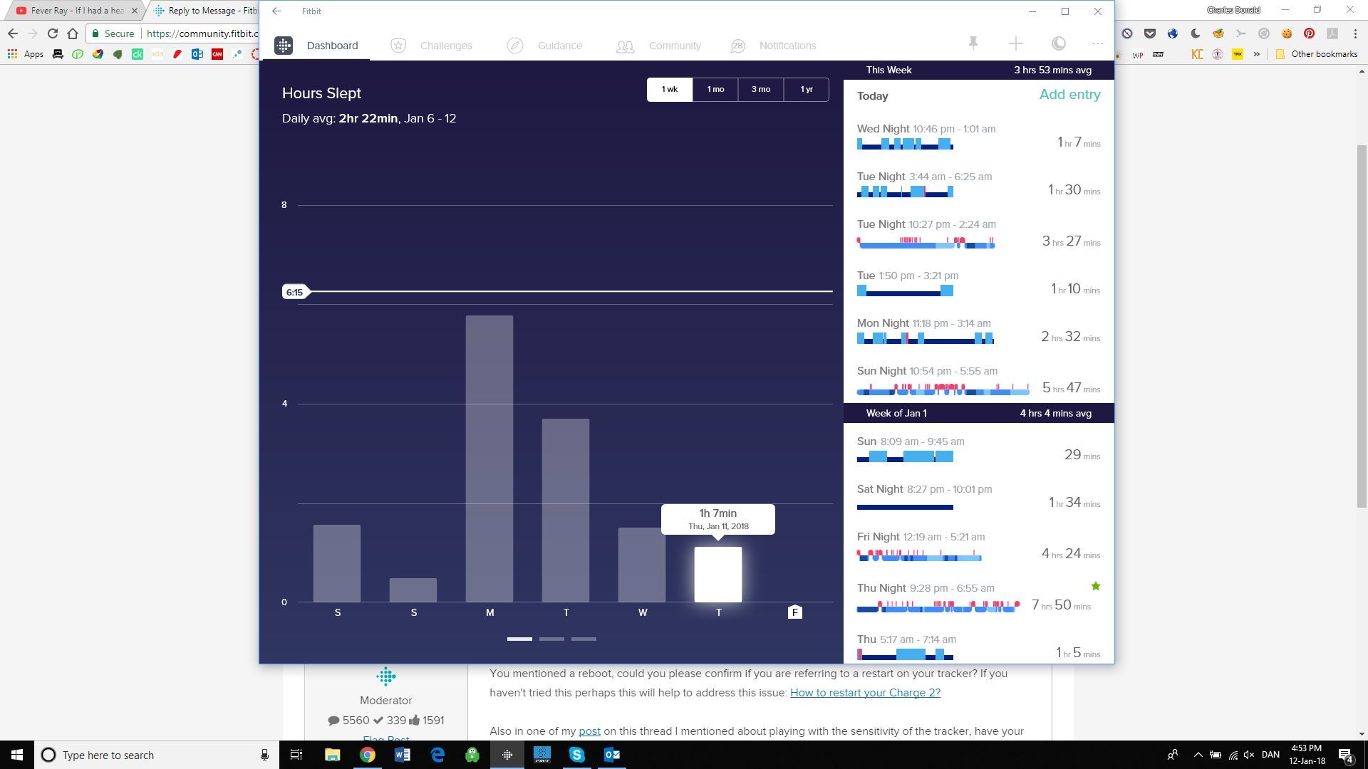Open Skype from the Windows taskbar
Image resolution: width=1368 pixels, height=769 pixels.
click(576, 755)
